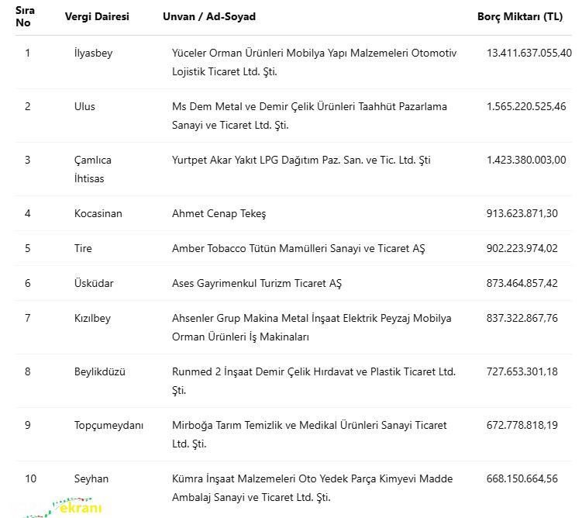Click the Çamlıca İhtisas tax office cell
This screenshot has height=518, width=582.
(x=93, y=169)
